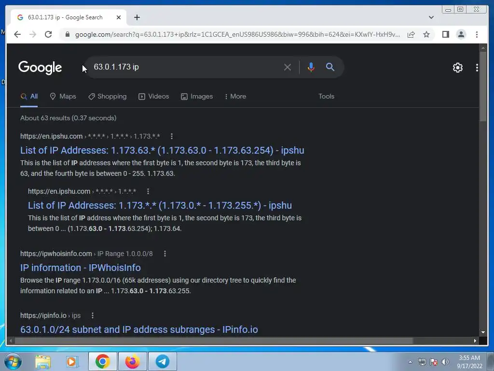Switch to the Shopping tab
The image size is (494, 371).
coord(108,97)
